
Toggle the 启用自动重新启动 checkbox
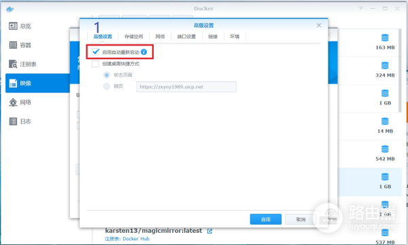pos(95,52)
